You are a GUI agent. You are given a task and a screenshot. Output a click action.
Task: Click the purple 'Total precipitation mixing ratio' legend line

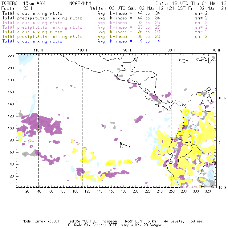[x=42, y=27]
